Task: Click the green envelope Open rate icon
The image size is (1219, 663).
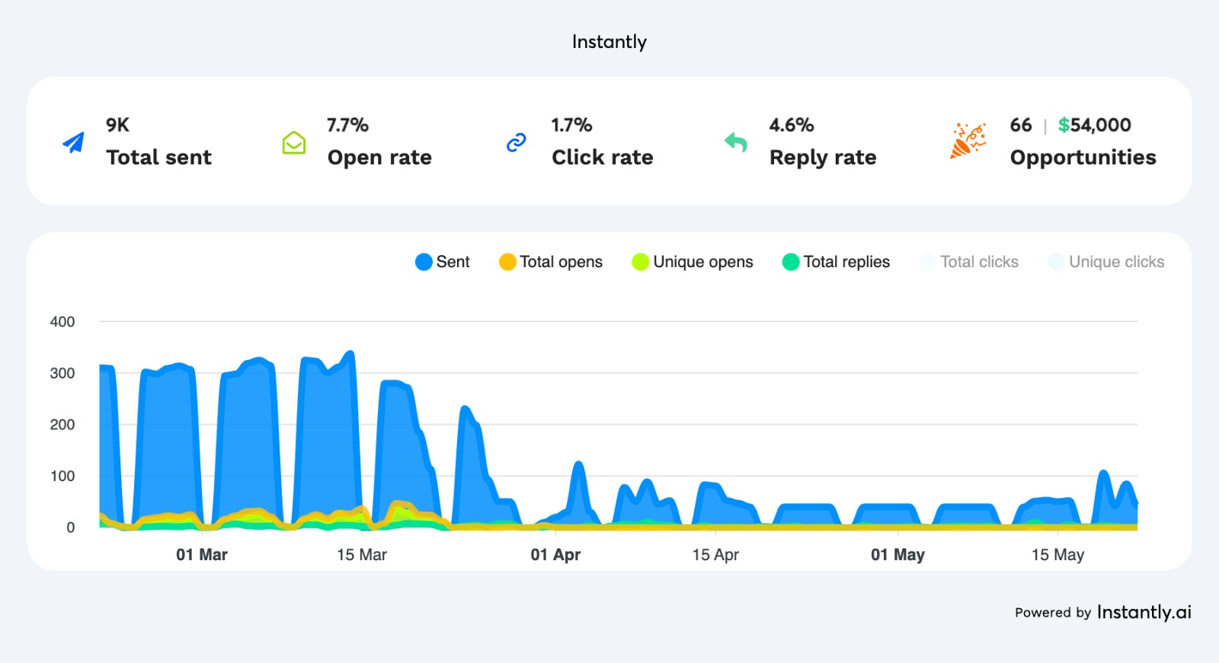Action: 294,142
